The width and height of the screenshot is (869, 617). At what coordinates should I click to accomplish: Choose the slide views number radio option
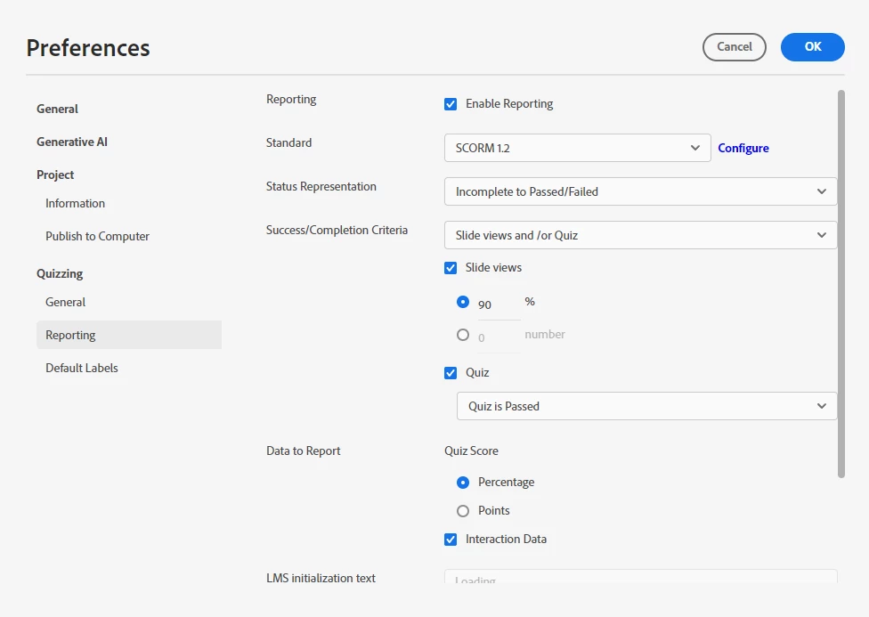coord(463,336)
